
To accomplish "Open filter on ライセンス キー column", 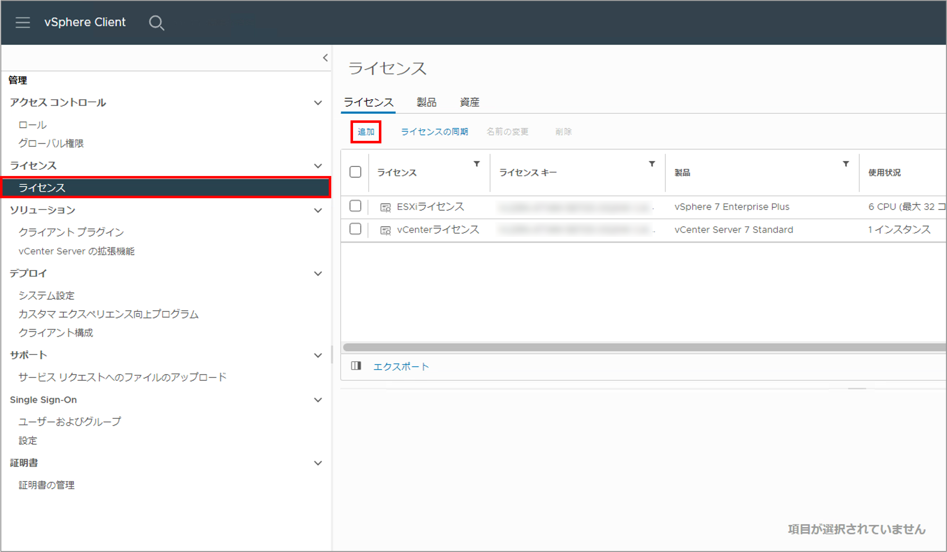I will [x=652, y=164].
